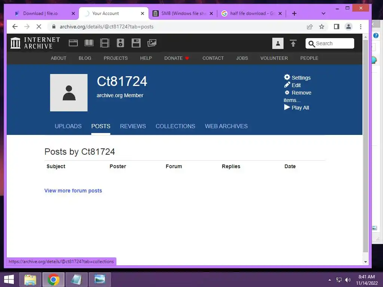Click the address bar URL
Screen dimensions: 383x287
coord(107,27)
